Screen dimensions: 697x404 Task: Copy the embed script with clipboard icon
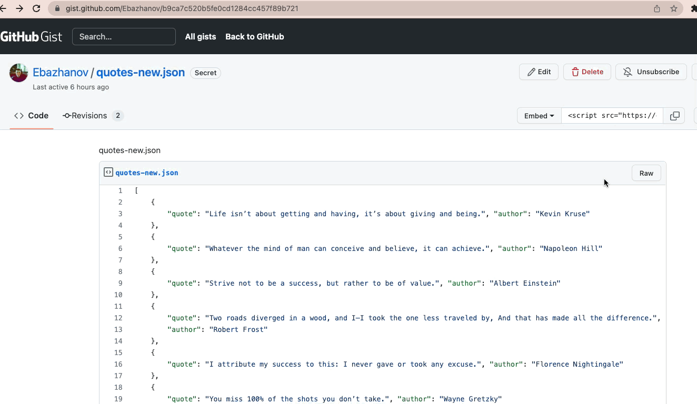[674, 116]
